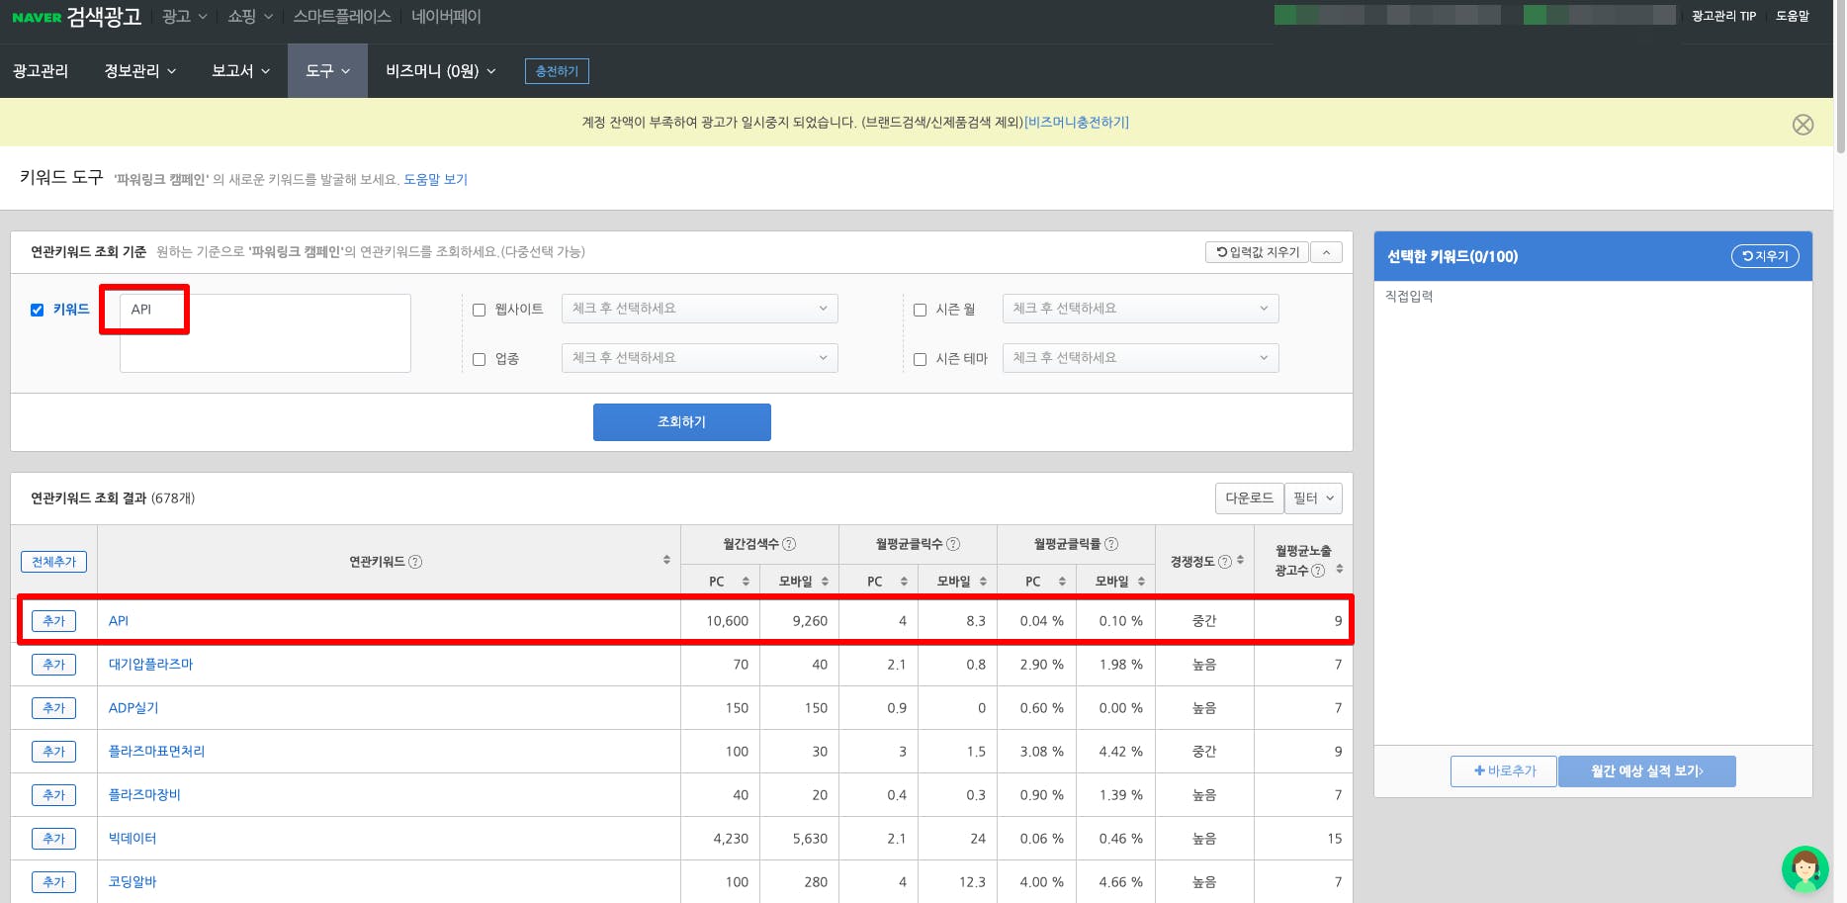Click help icon next to 연관키워드 header
Image resolution: width=1847 pixels, height=903 pixels.
(415, 562)
